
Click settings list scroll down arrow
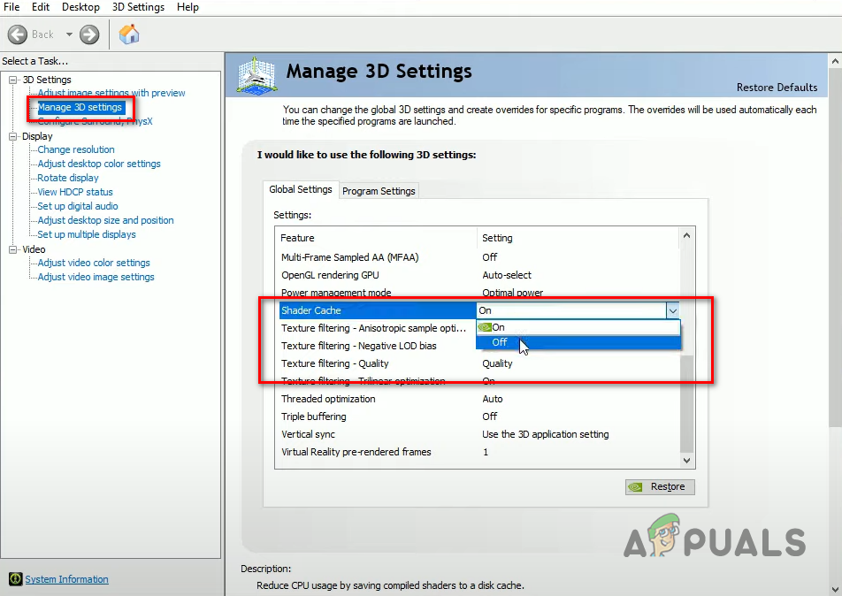click(x=686, y=460)
